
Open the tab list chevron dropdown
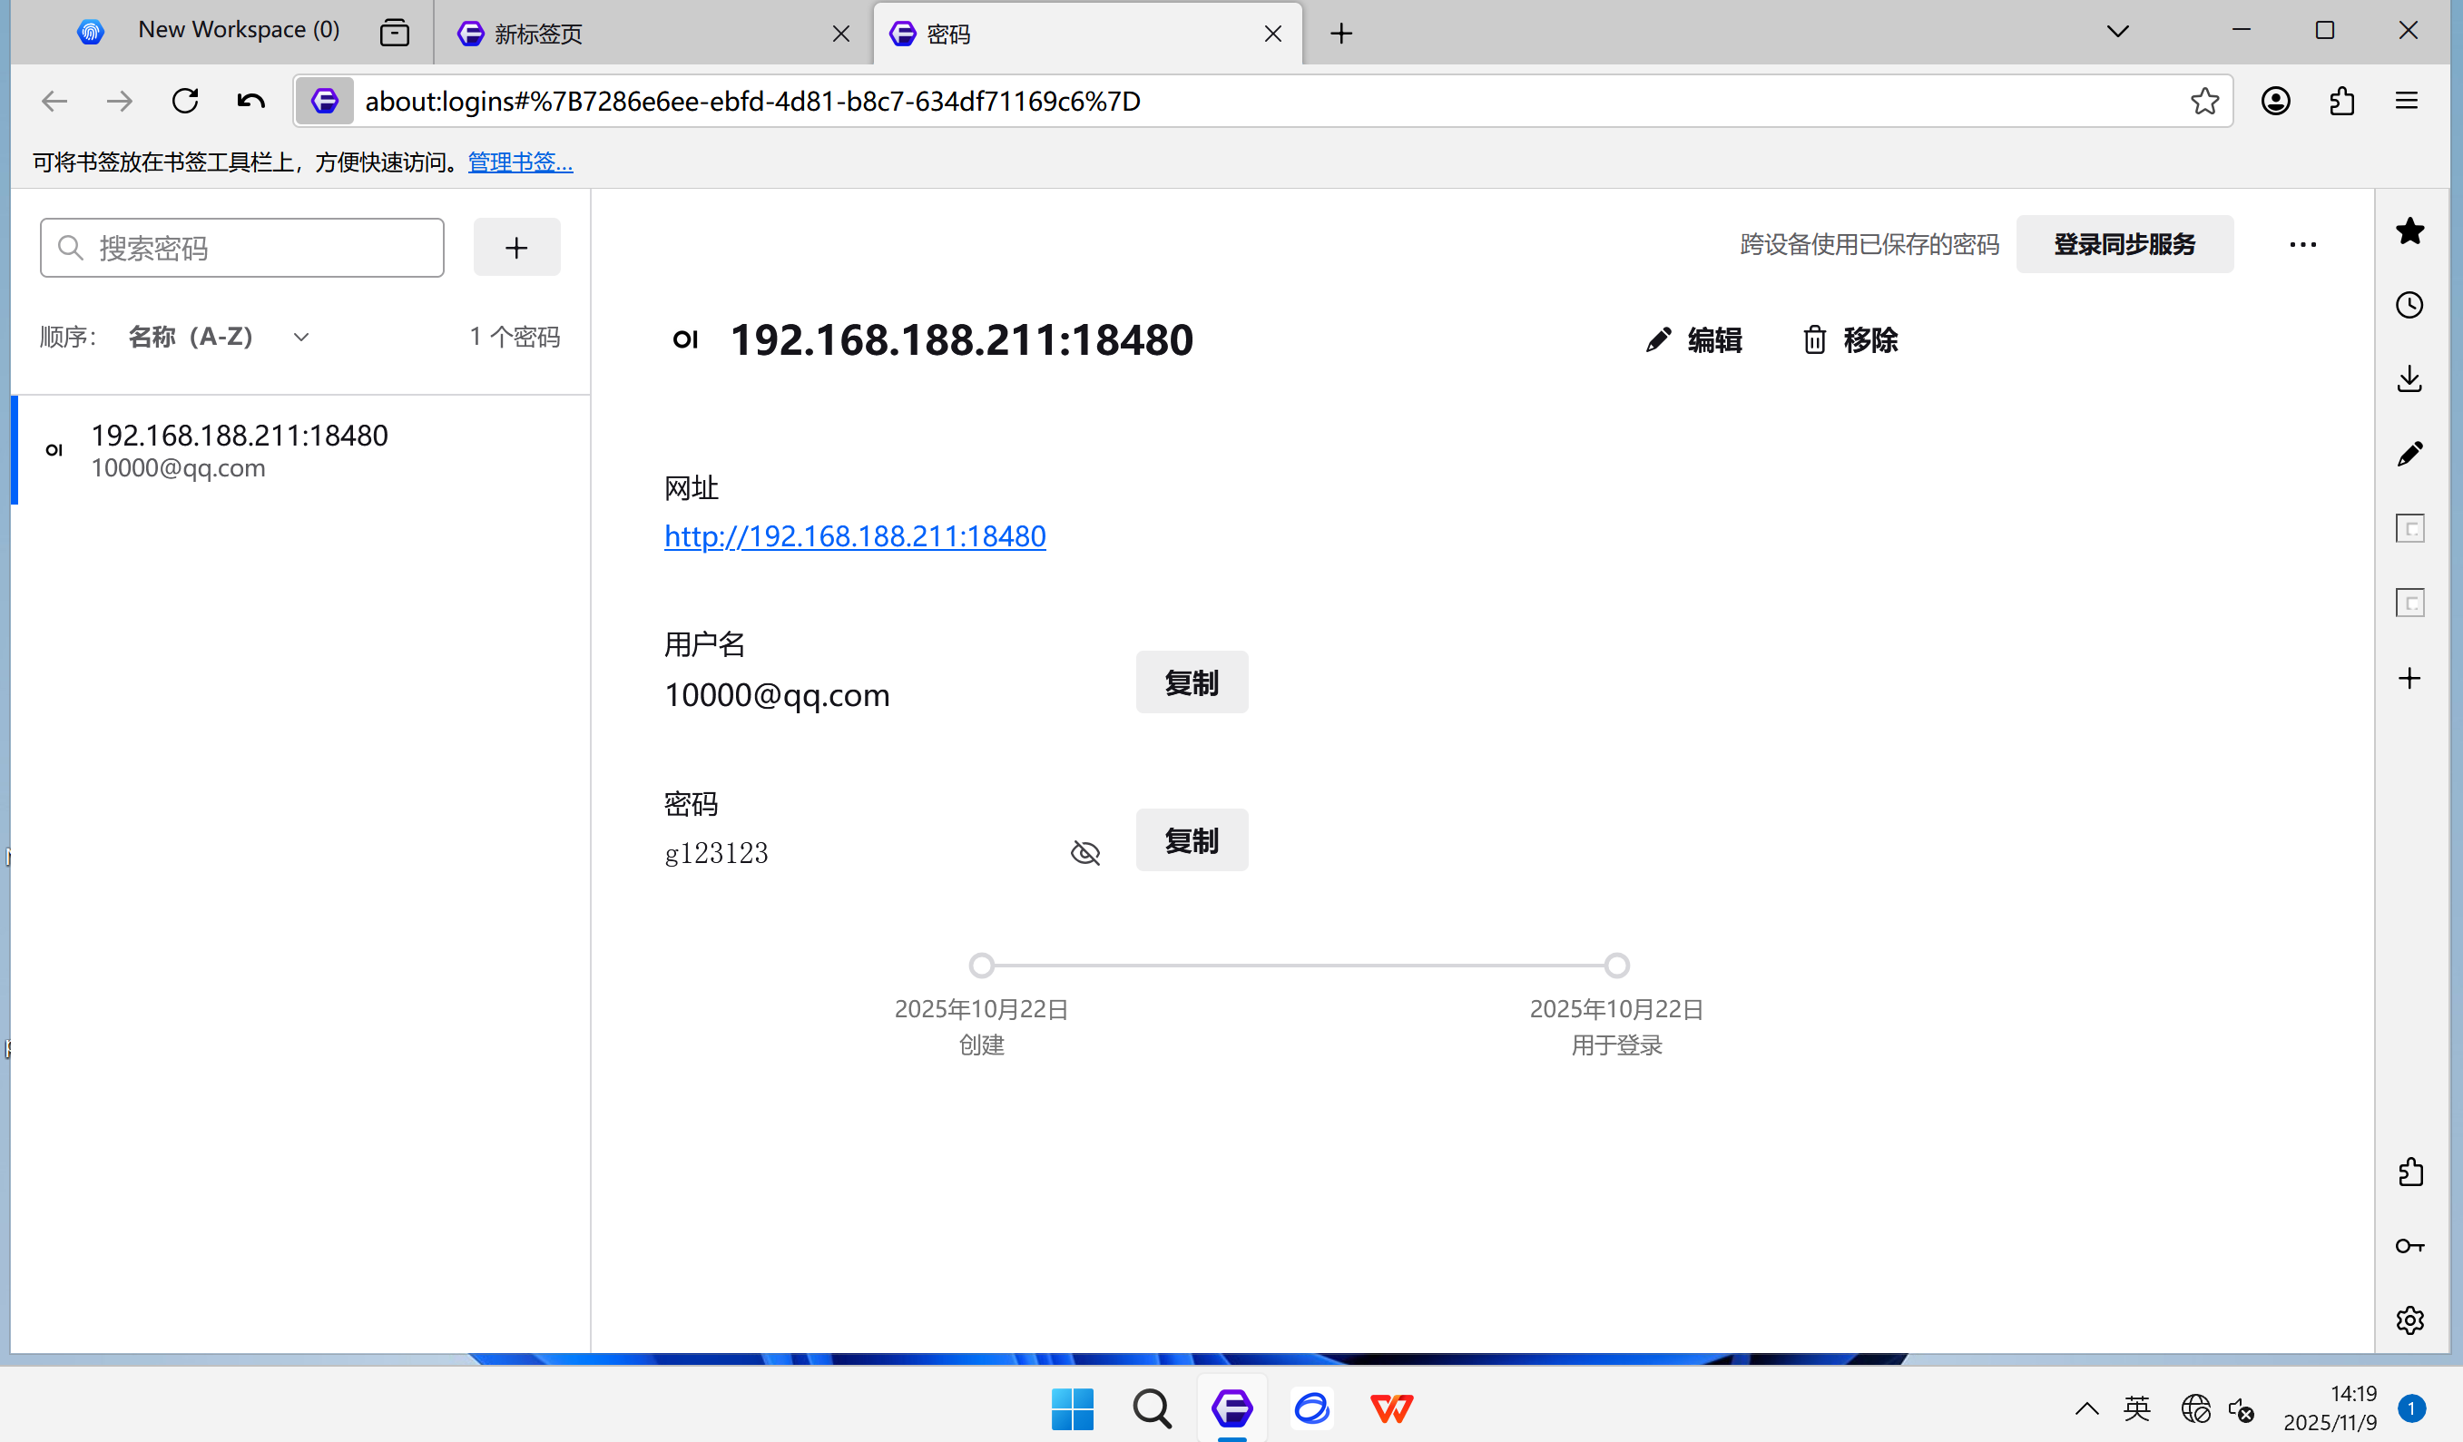pyautogui.click(x=2117, y=33)
